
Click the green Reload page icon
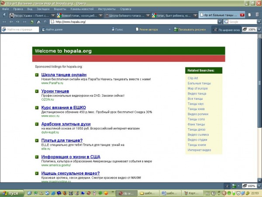(x=32, y=21)
